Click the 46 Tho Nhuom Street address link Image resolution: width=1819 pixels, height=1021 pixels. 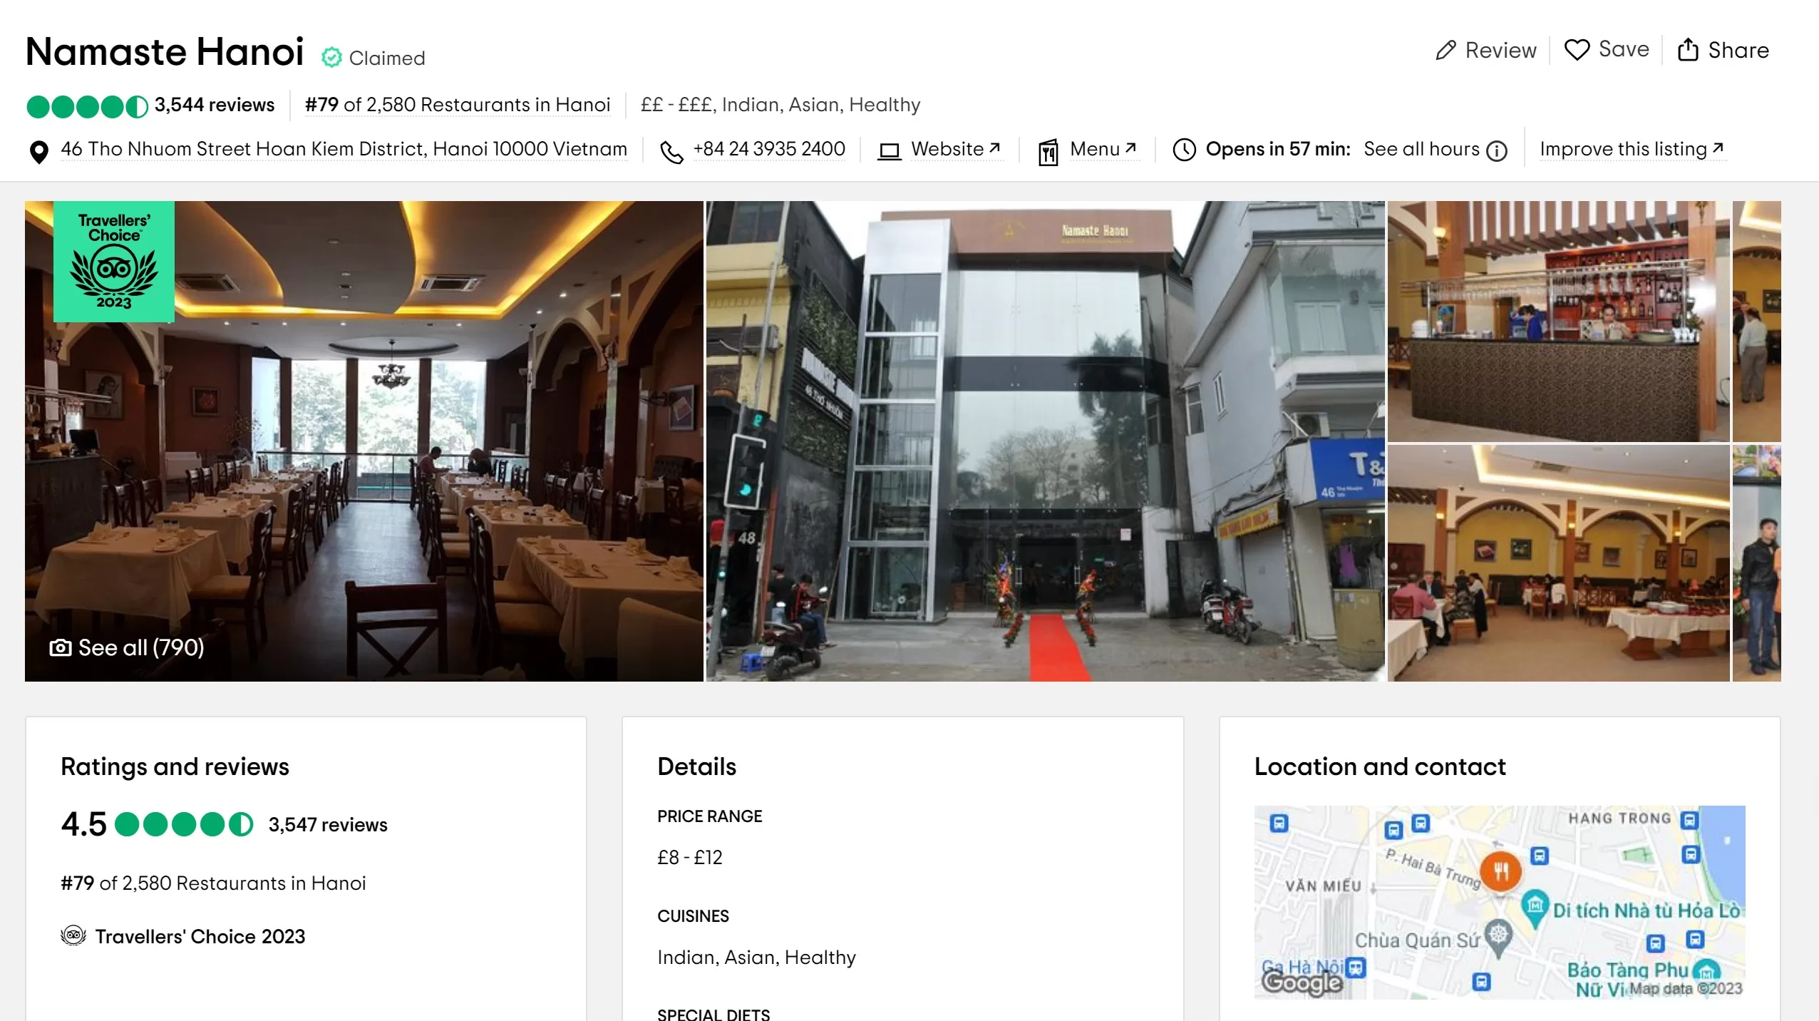(344, 149)
